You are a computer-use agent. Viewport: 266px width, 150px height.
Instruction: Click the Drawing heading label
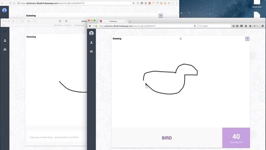point(117,39)
